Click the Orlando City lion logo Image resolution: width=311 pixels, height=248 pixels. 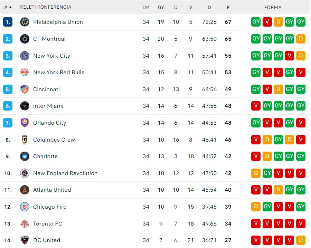[25, 123]
